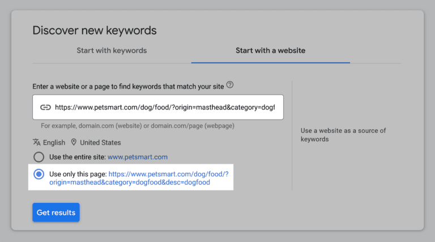Image resolution: width=435 pixels, height=242 pixels.
Task: Select the 'Use the entire site' radio button
Action: [39, 157]
